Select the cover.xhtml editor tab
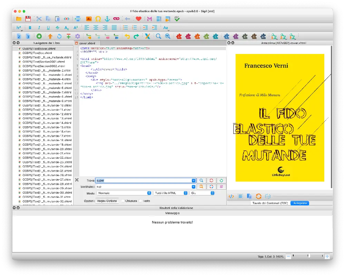This screenshot has height=276, width=345. pos(87,43)
